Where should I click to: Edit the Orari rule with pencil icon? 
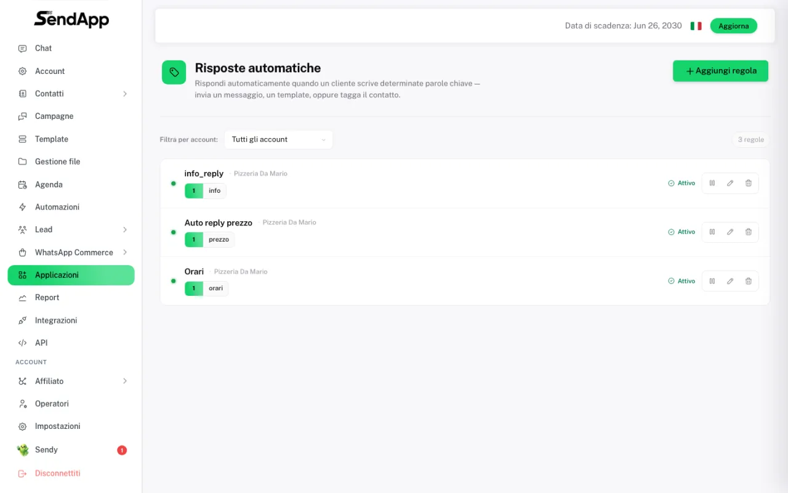tap(730, 281)
